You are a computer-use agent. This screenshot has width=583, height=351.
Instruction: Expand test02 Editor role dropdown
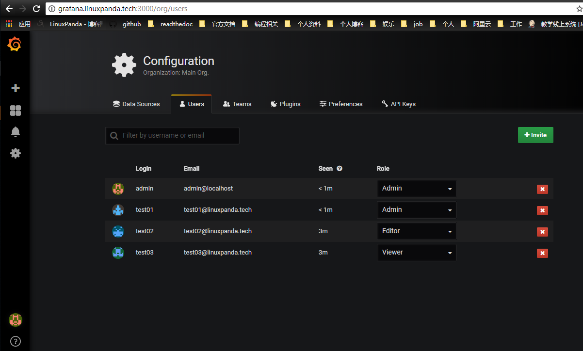416,231
